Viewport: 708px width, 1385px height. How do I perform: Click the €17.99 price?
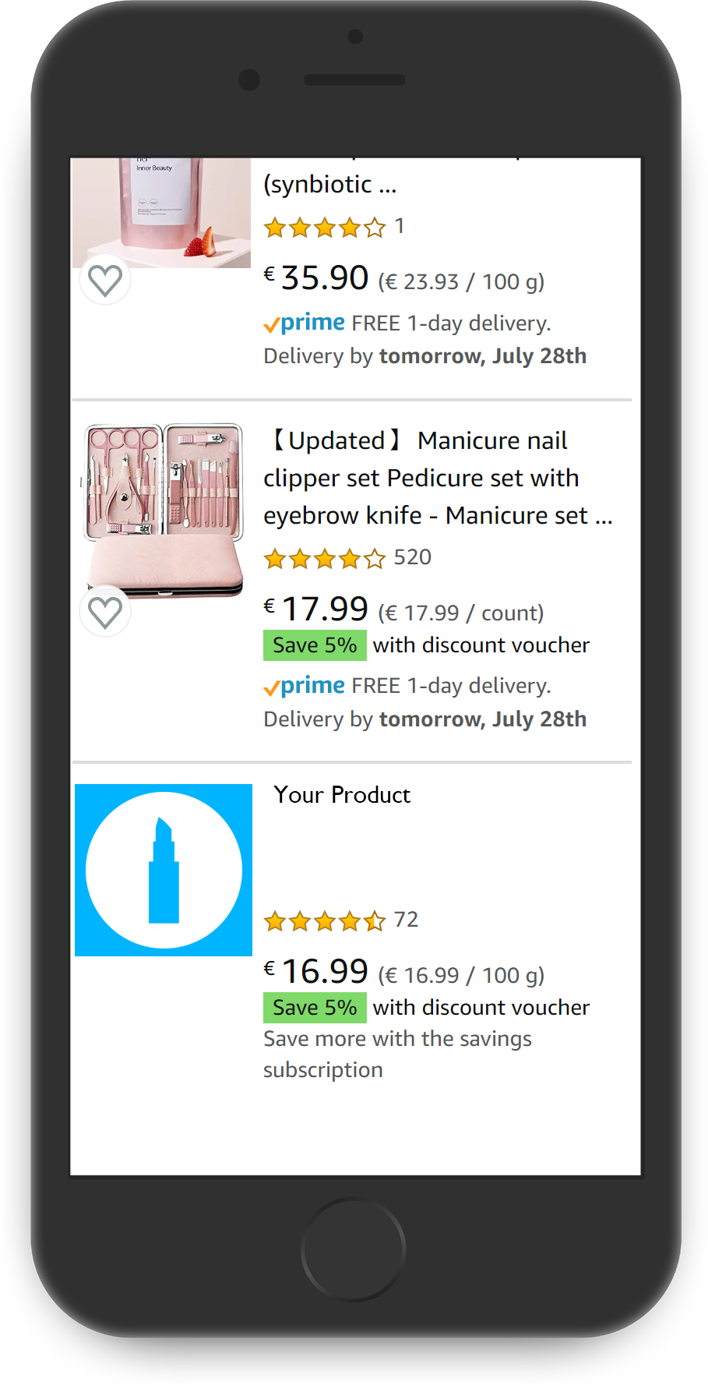[315, 609]
